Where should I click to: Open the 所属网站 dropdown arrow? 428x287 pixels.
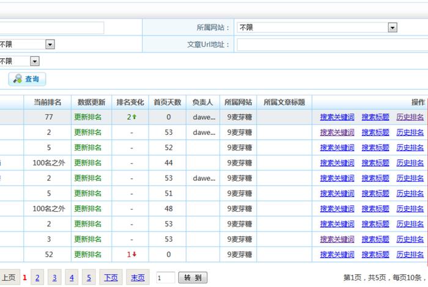[393, 27]
